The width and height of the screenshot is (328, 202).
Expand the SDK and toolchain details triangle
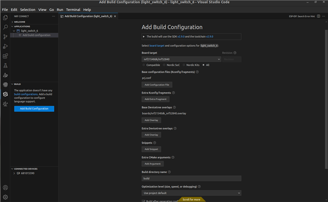tap(144, 36)
